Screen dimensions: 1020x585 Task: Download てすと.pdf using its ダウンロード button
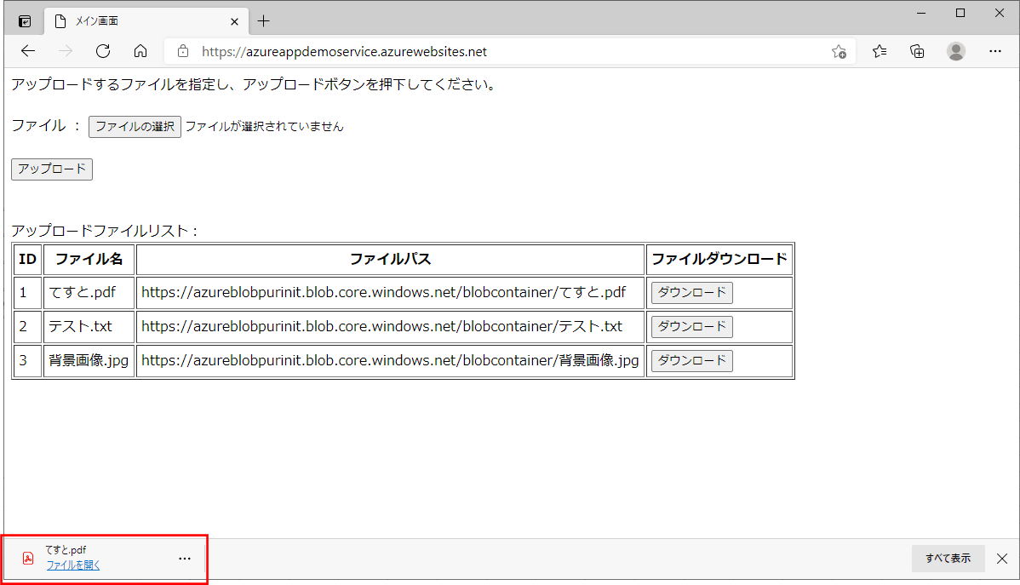(691, 293)
